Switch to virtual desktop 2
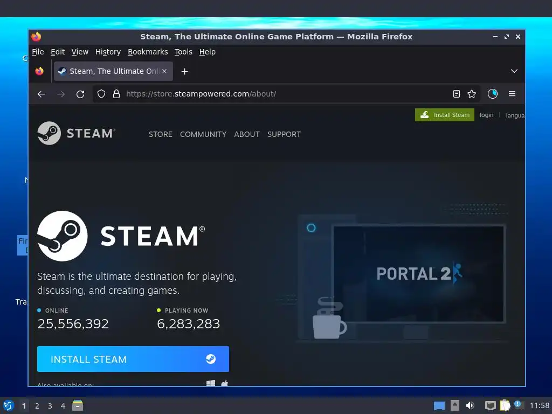 tap(37, 406)
